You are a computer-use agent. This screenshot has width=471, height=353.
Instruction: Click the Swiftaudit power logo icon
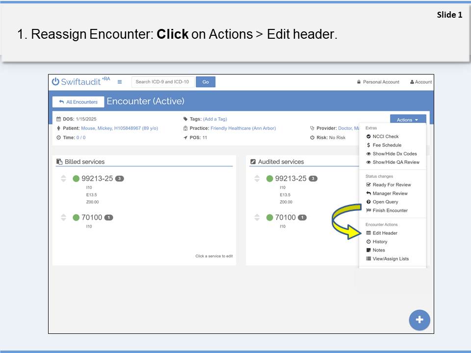(x=56, y=82)
